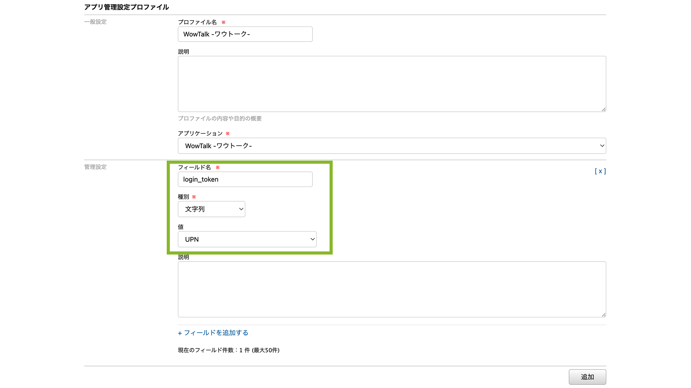Click the フィールド名 login_token input
The width and height of the screenshot is (691, 388).
[x=245, y=179]
